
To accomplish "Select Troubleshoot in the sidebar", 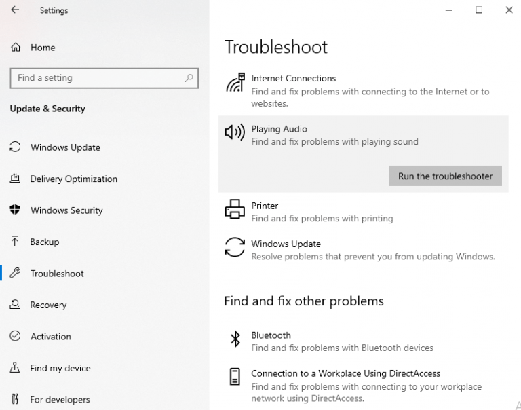I will pos(57,274).
